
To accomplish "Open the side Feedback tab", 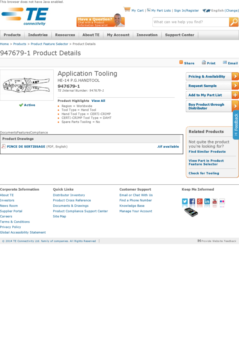I will [x=236, y=124].
